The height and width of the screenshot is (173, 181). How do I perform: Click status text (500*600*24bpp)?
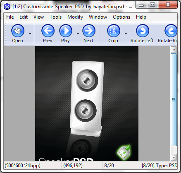[23, 166]
